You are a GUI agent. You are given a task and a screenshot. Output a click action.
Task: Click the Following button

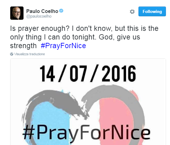(152, 11)
